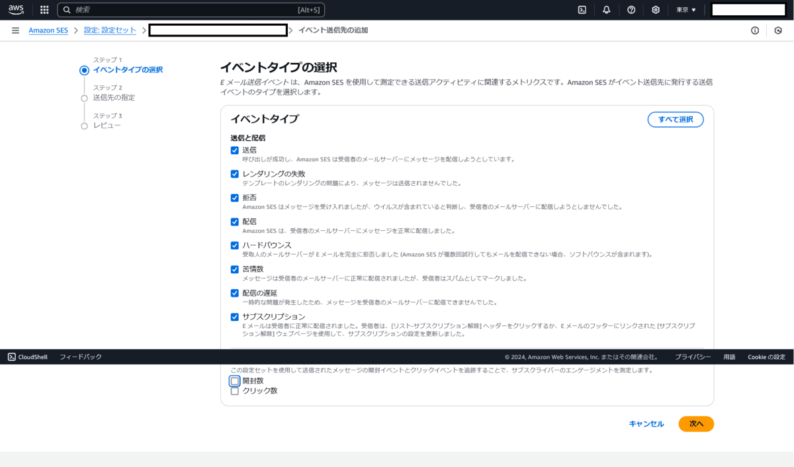Check the 開封数 checkbox
The width and height of the screenshot is (794, 467).
[235, 381]
